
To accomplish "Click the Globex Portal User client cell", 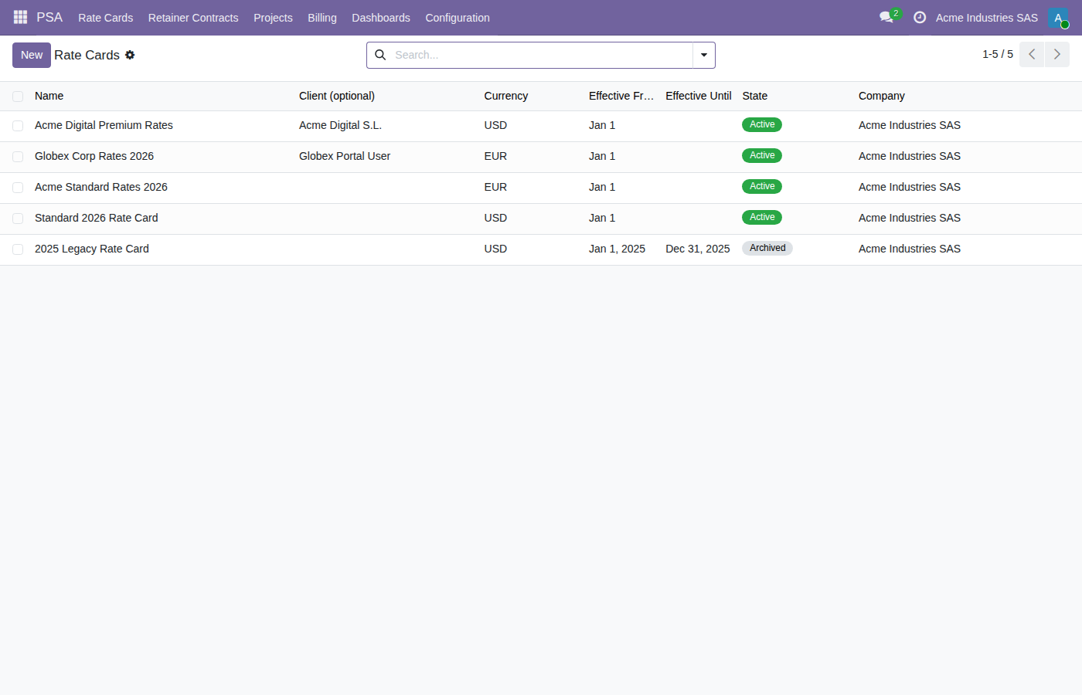I will click(x=345, y=156).
